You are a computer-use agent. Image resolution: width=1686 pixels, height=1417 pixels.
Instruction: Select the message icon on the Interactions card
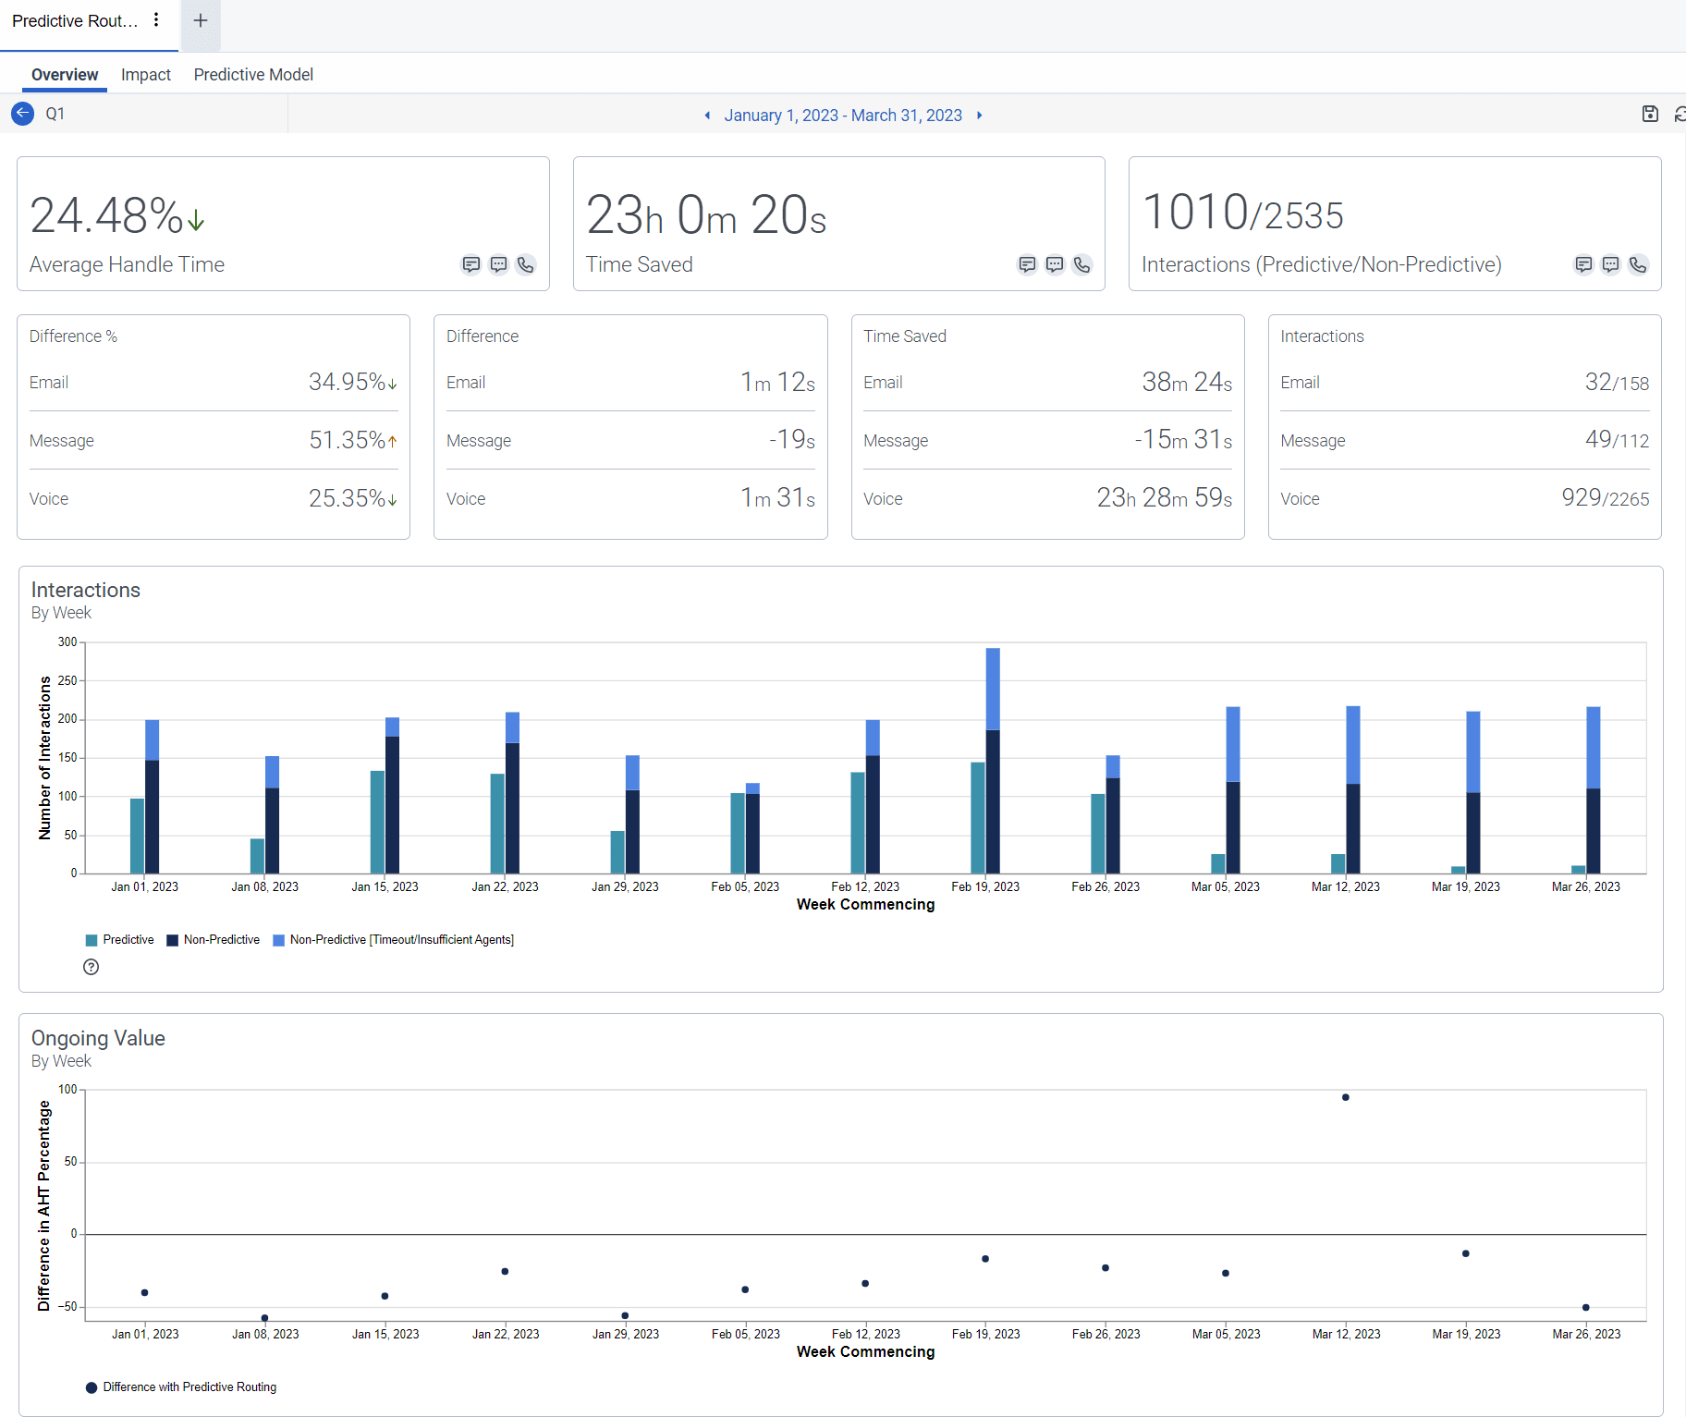[x=1611, y=265]
